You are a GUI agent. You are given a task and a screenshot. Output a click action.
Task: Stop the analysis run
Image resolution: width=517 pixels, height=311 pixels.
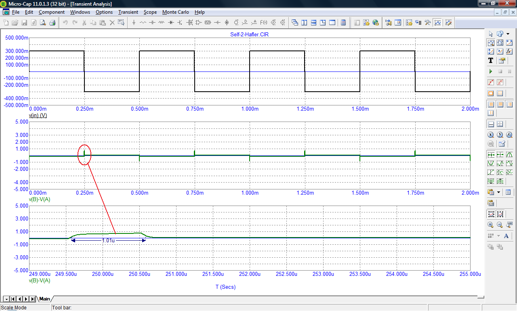point(500,71)
